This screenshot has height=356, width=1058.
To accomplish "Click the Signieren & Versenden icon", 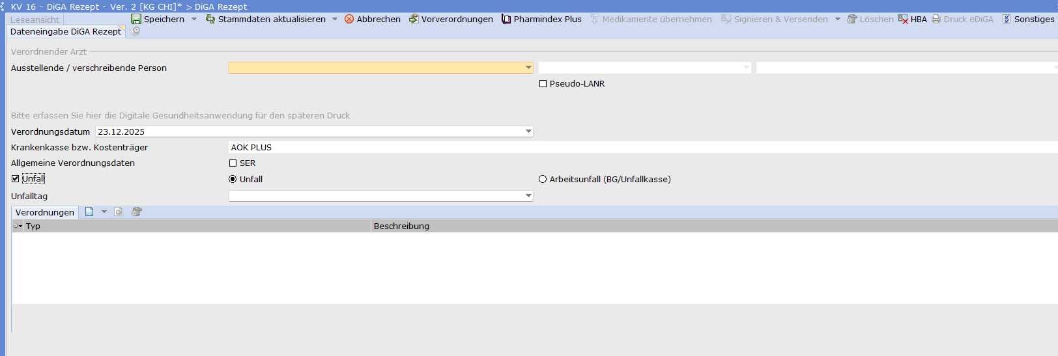I will pyautogui.click(x=726, y=19).
